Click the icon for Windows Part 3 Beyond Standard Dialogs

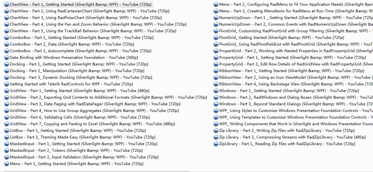click(216, 104)
